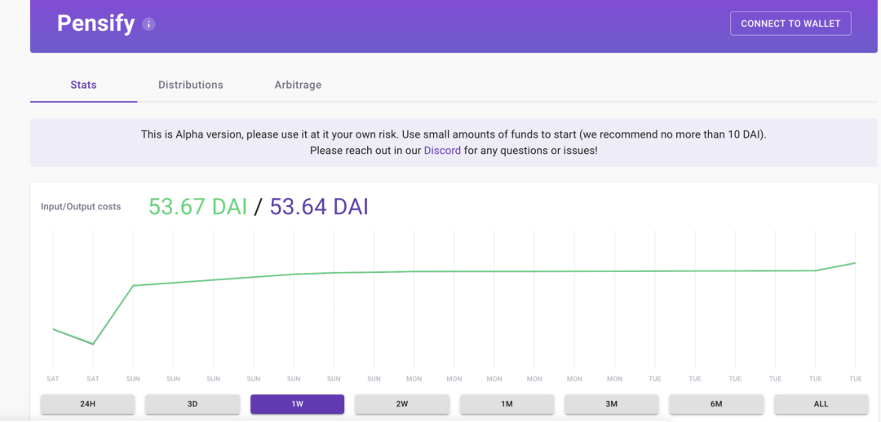Click the final TUE data point on chart

(855, 262)
